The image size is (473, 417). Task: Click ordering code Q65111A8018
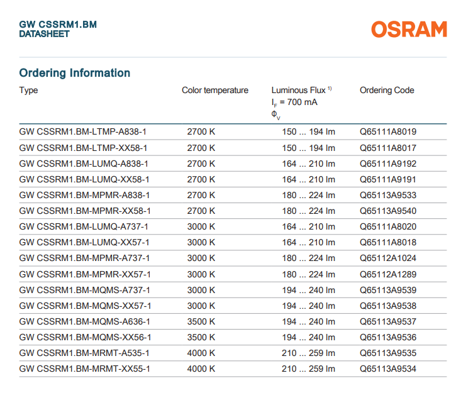[388, 242]
